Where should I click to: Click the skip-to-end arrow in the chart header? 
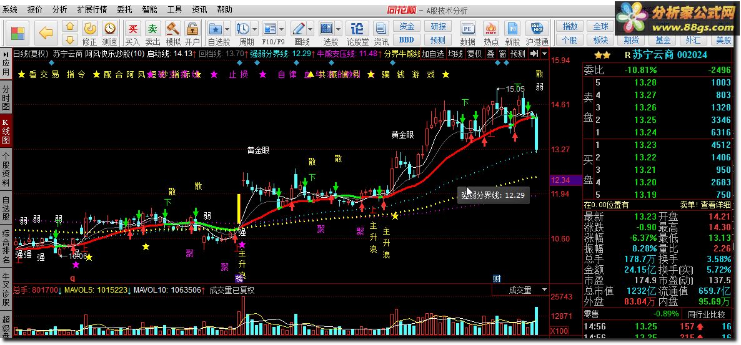click(x=534, y=54)
